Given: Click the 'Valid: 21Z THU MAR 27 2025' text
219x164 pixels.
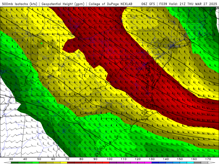Looking at the screenshot, I should pyautogui.click(x=193, y=4).
